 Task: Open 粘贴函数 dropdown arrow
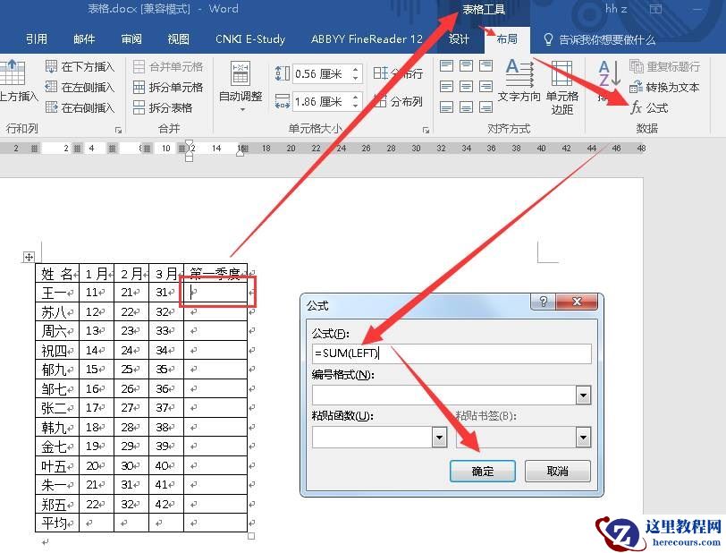[439, 437]
